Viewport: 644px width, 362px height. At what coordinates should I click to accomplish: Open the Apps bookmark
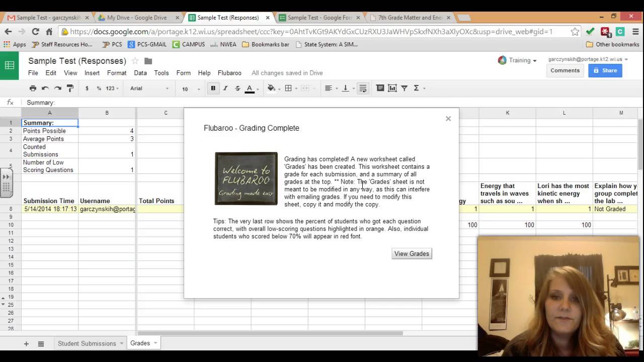[x=15, y=44]
